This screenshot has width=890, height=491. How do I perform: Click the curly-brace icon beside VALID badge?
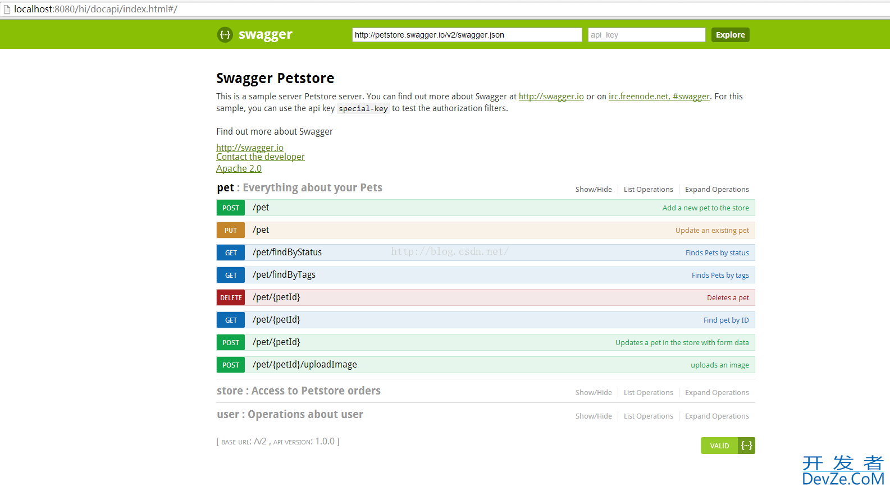(747, 446)
